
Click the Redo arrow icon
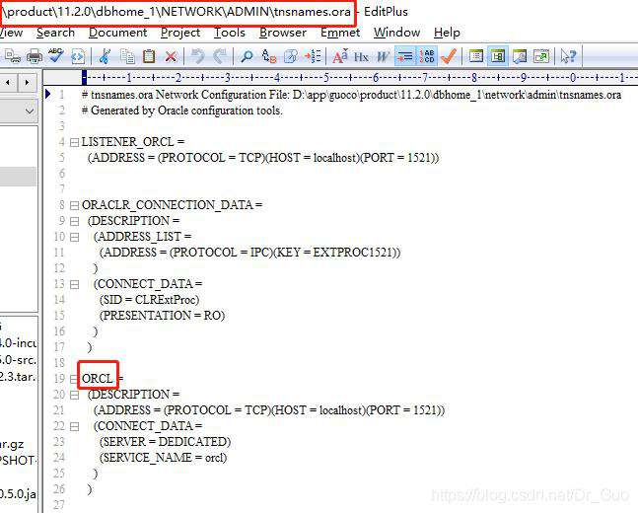(x=220, y=56)
